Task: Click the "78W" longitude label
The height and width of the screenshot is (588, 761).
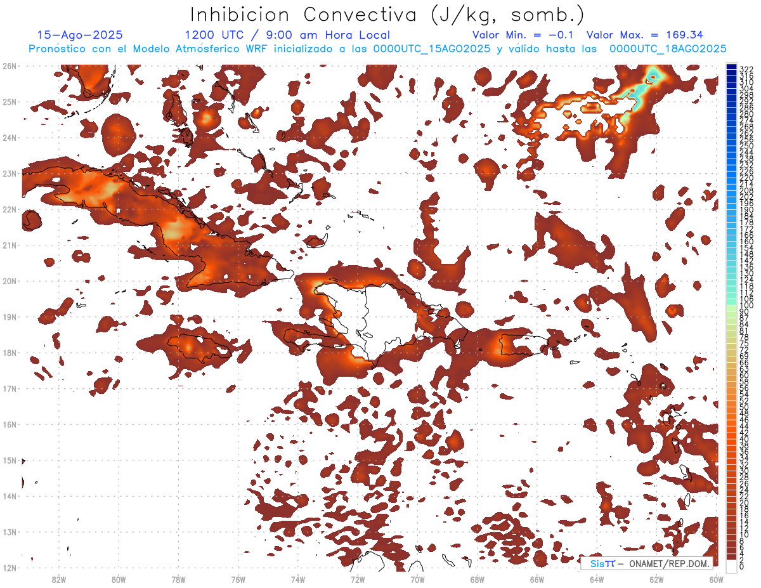Action: [178, 579]
